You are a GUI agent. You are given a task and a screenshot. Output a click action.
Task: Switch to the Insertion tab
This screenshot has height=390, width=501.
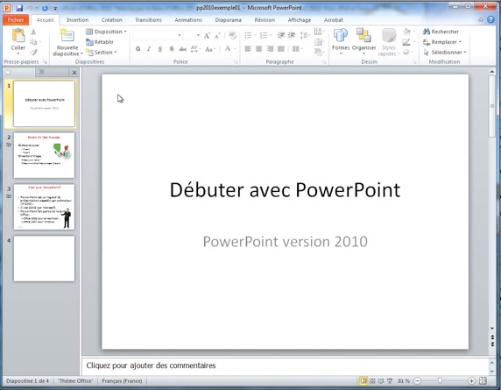coord(77,20)
